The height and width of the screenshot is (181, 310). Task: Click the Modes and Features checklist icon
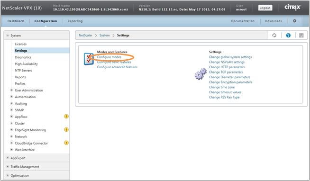tap(89, 59)
